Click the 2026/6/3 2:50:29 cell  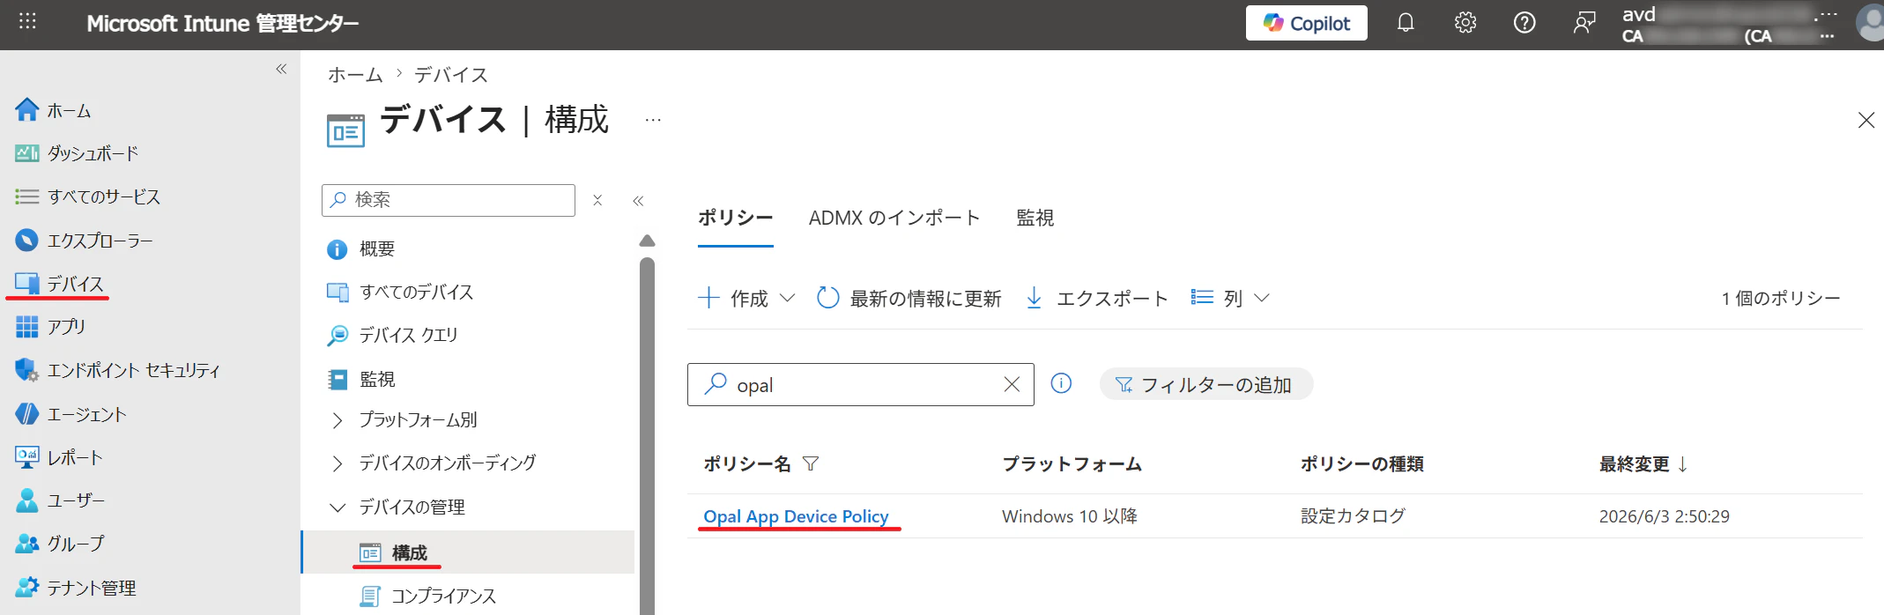(x=1664, y=516)
